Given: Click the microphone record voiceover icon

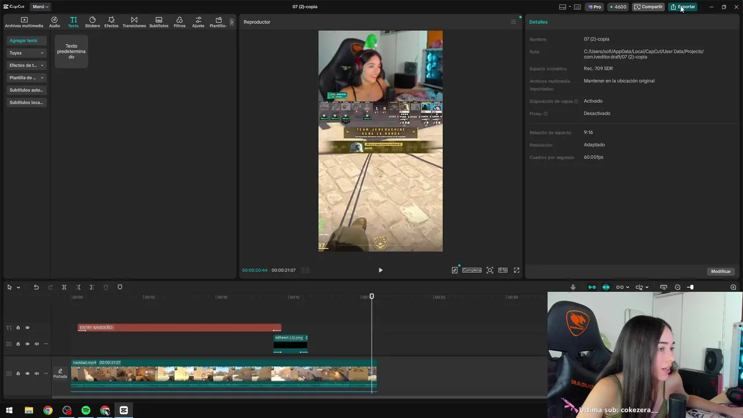Looking at the screenshot, I should point(573,287).
